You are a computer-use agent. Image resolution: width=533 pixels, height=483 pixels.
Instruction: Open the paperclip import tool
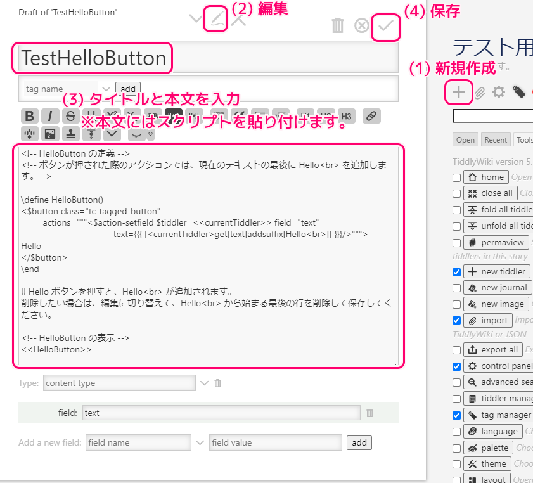tap(479, 92)
